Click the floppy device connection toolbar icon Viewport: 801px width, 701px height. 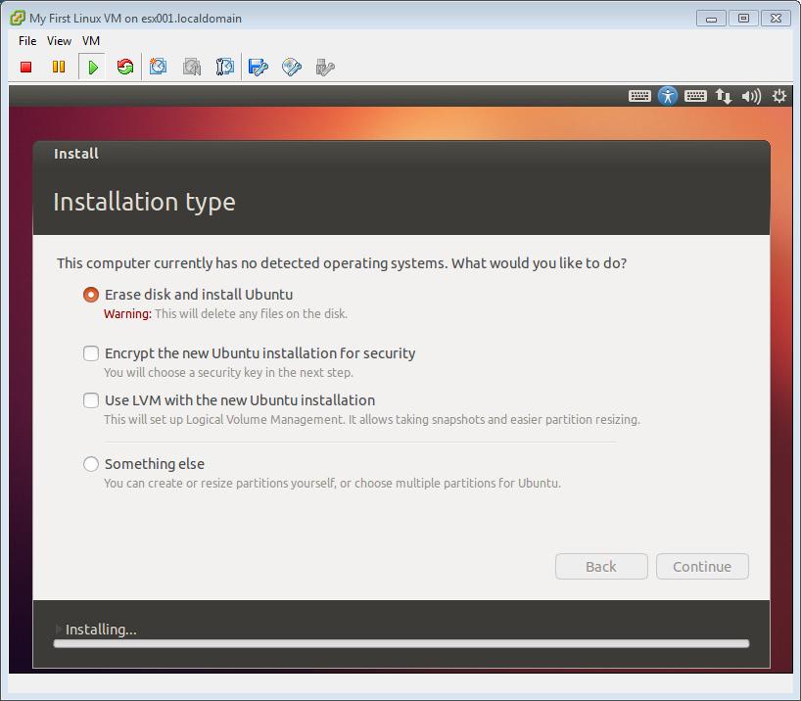coord(258,67)
